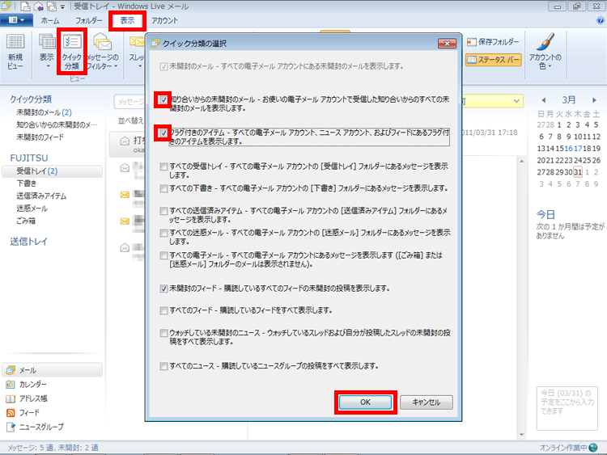Uncheck フラグ付きのアイテム checkbox
The width and height of the screenshot is (607, 455).
point(163,133)
